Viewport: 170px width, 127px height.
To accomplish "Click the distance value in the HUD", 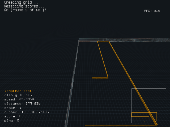I will (x=22, y=103).
